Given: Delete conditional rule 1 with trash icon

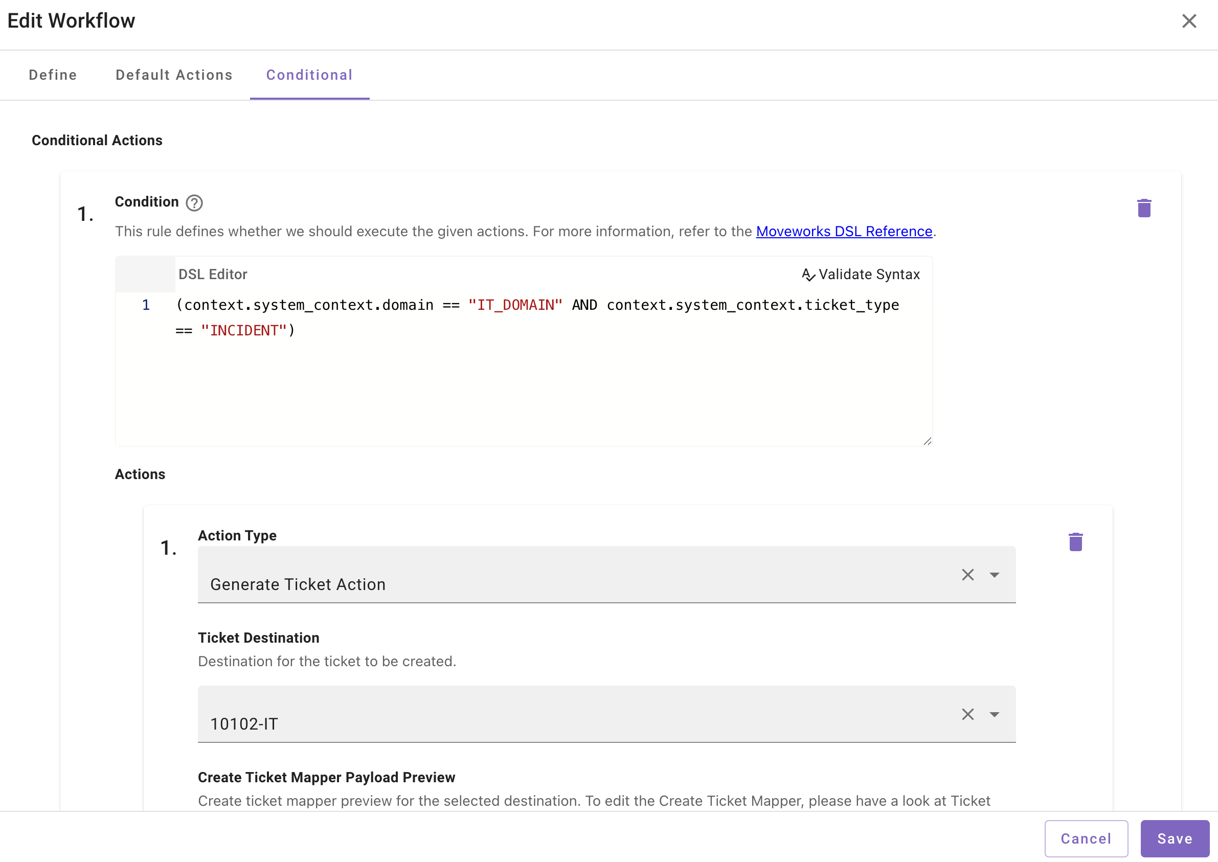Looking at the screenshot, I should tap(1144, 208).
